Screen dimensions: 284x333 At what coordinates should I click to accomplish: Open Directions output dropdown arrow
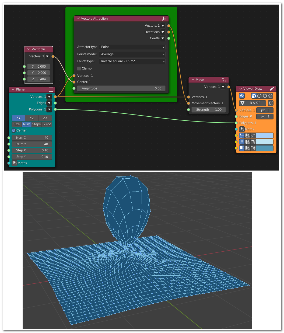pos(163,32)
